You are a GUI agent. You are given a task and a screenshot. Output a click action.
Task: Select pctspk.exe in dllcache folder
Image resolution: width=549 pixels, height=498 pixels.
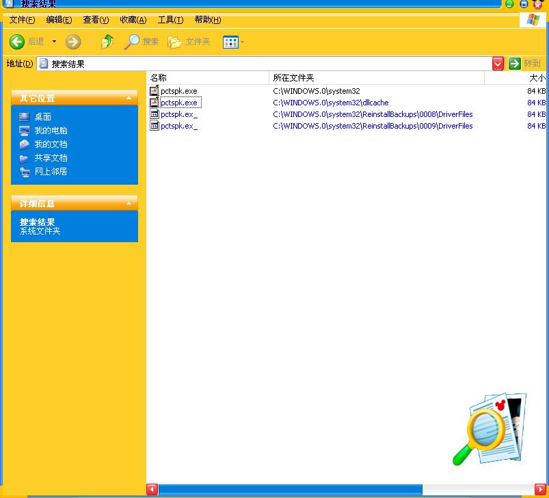click(x=180, y=103)
